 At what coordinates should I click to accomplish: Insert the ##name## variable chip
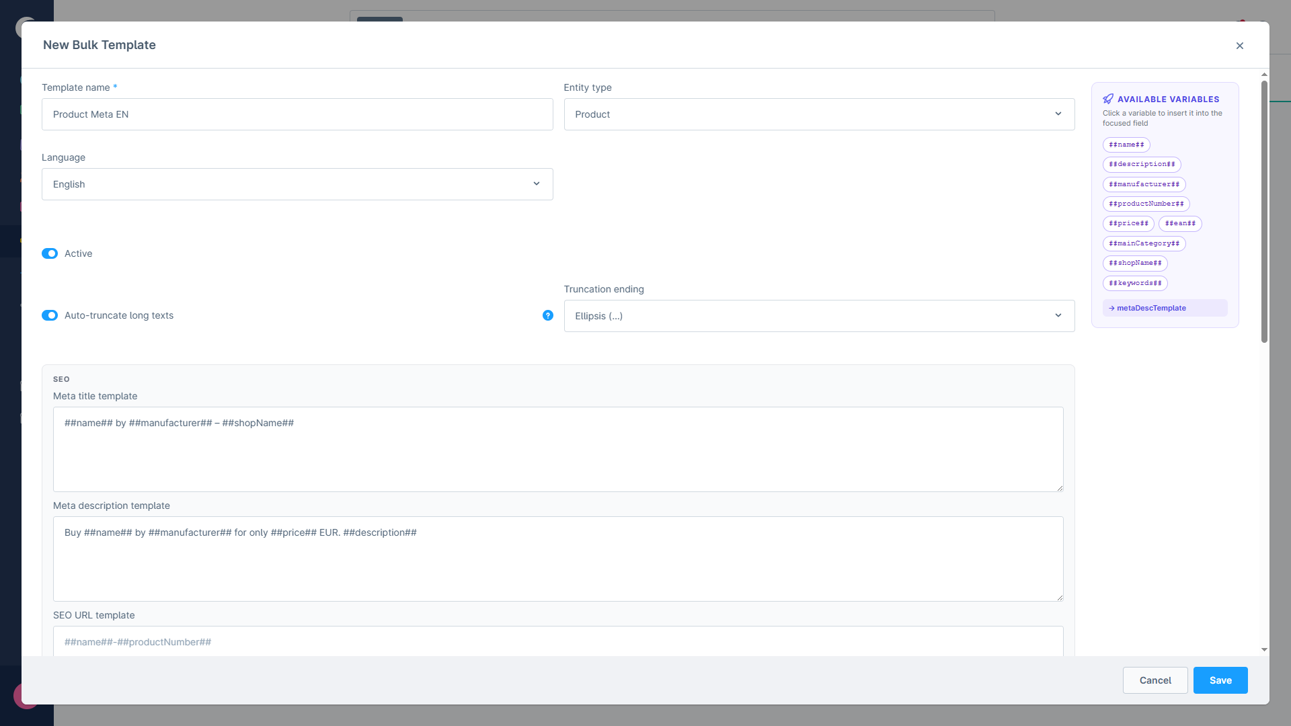[x=1126, y=145]
